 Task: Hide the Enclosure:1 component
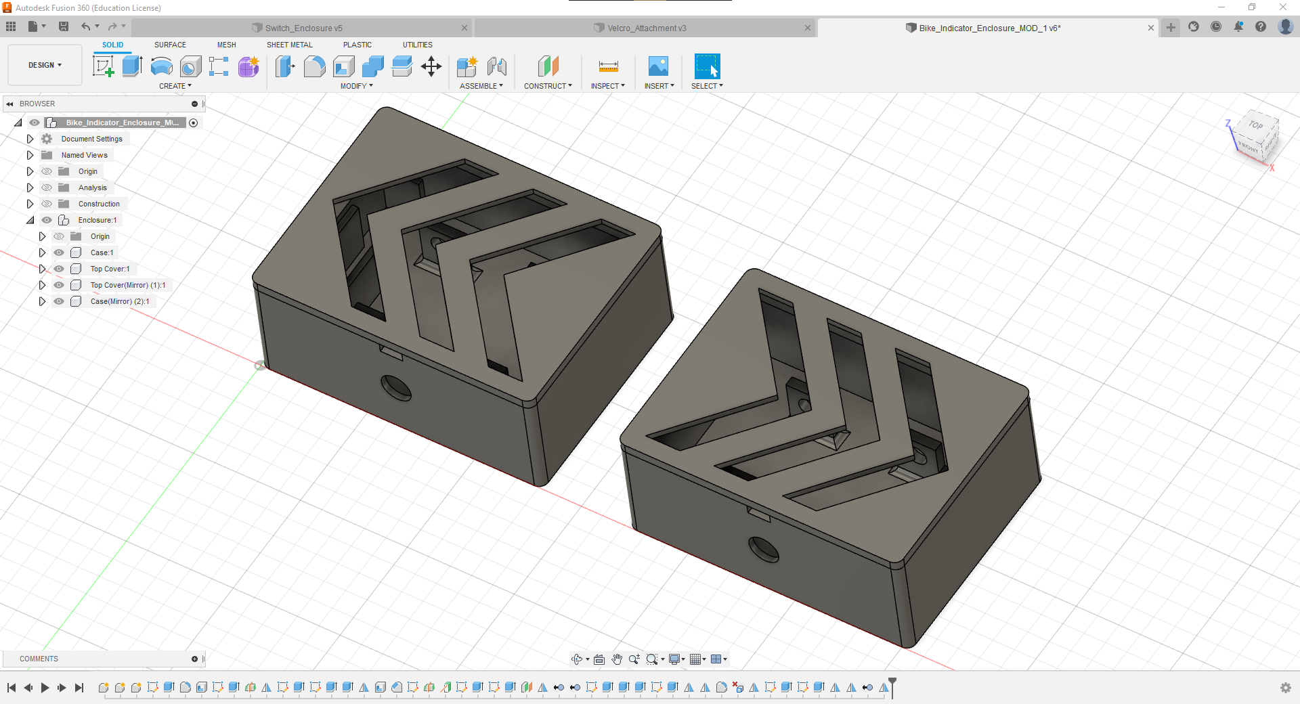[46, 220]
